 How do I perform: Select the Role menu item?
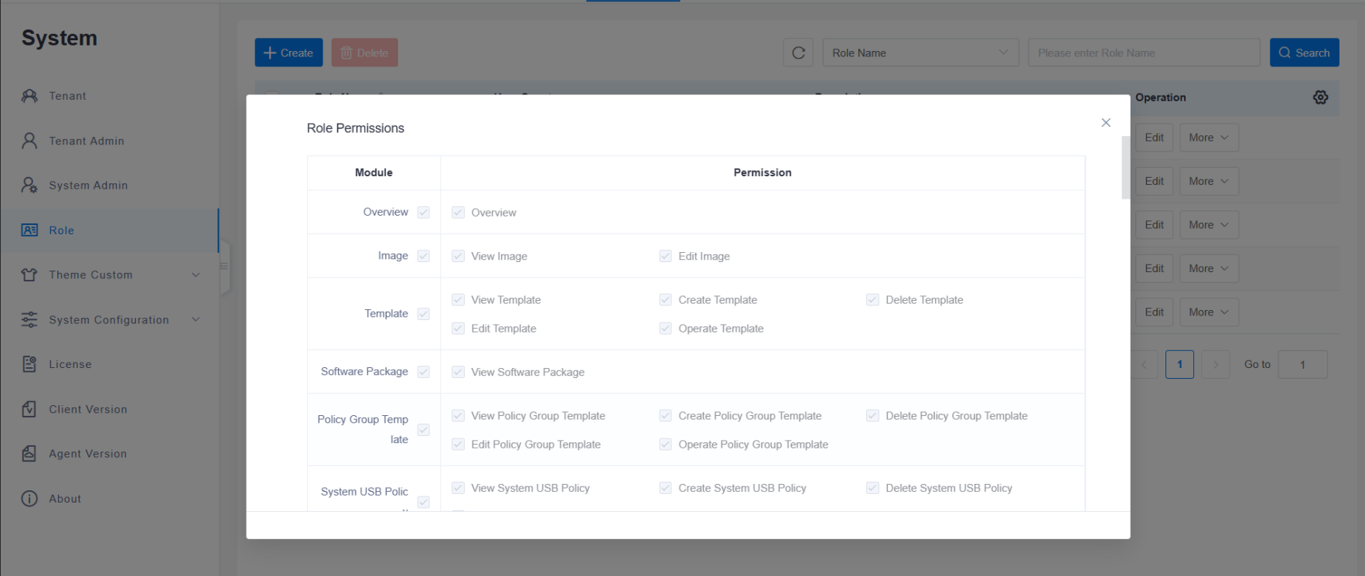point(62,230)
